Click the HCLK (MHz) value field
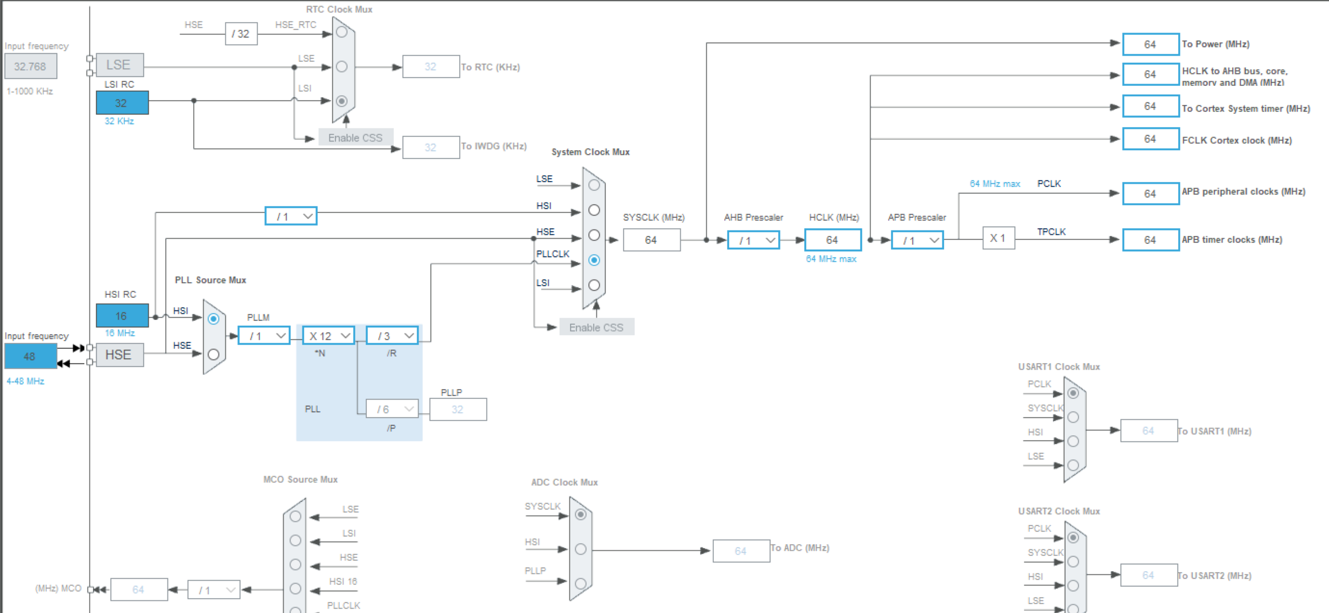1329x613 pixels. pyautogui.click(x=832, y=240)
